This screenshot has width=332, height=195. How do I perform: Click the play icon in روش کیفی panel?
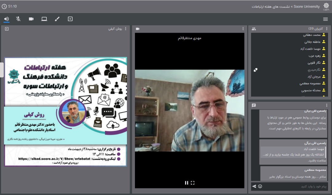[x=7, y=29]
